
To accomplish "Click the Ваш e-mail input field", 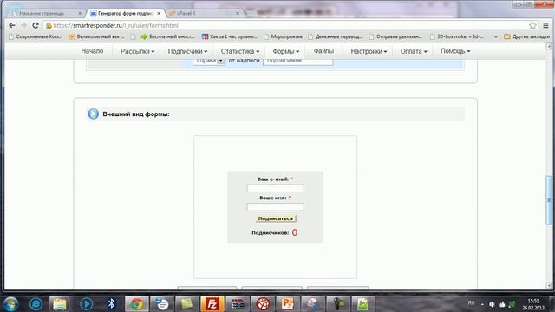I will pos(276,188).
